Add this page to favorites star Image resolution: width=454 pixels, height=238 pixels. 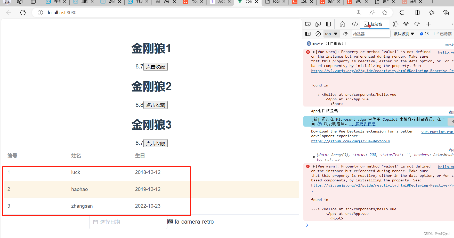385,13
